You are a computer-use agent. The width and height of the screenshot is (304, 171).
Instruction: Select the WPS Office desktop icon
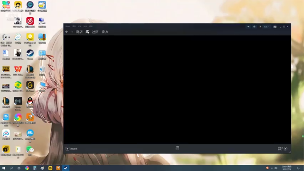18,71
